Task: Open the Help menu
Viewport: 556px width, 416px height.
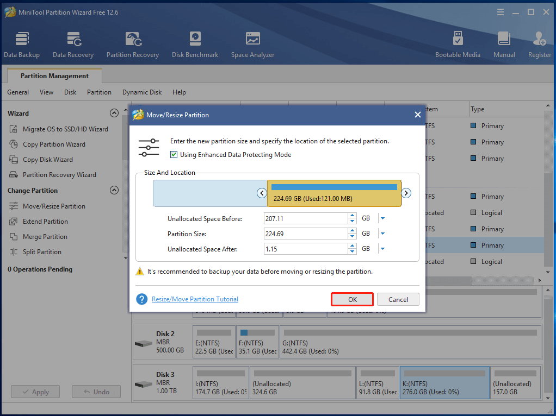Action: click(179, 92)
